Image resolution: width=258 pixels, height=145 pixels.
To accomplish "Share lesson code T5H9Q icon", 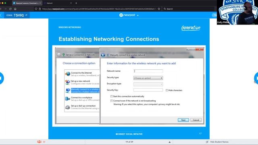I will pos(26,15).
